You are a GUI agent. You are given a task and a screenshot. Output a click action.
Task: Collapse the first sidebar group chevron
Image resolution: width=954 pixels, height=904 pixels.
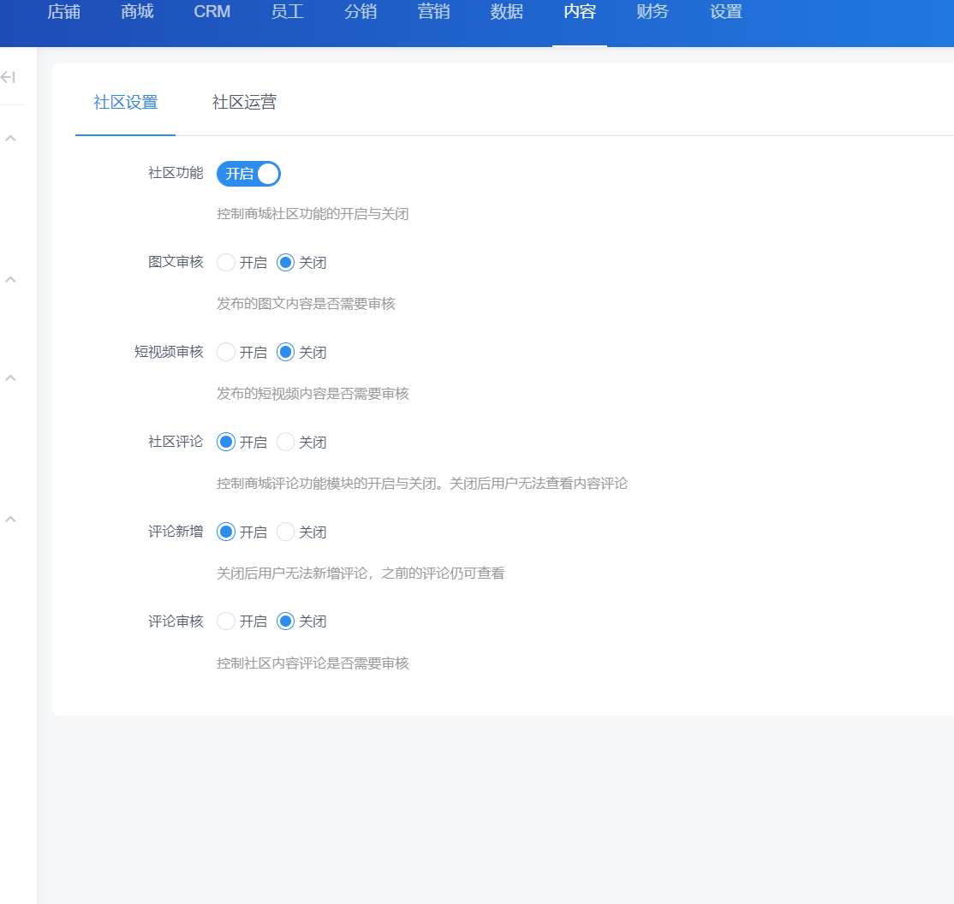pos(11,138)
